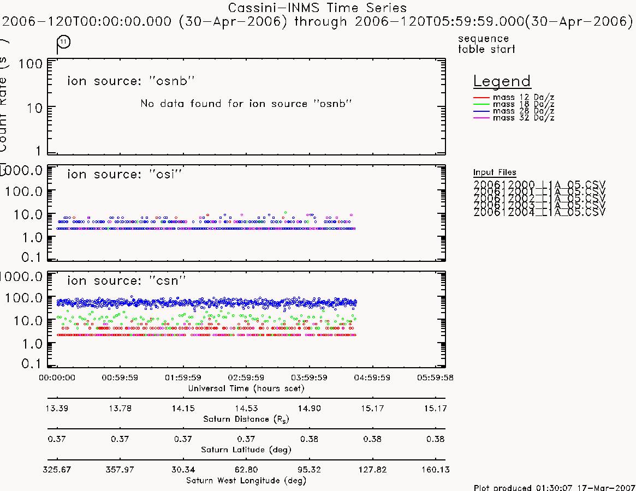Image resolution: width=636 pixels, height=491 pixels.
Task: Click the 'No data found' osnb message
Action: click(x=246, y=104)
